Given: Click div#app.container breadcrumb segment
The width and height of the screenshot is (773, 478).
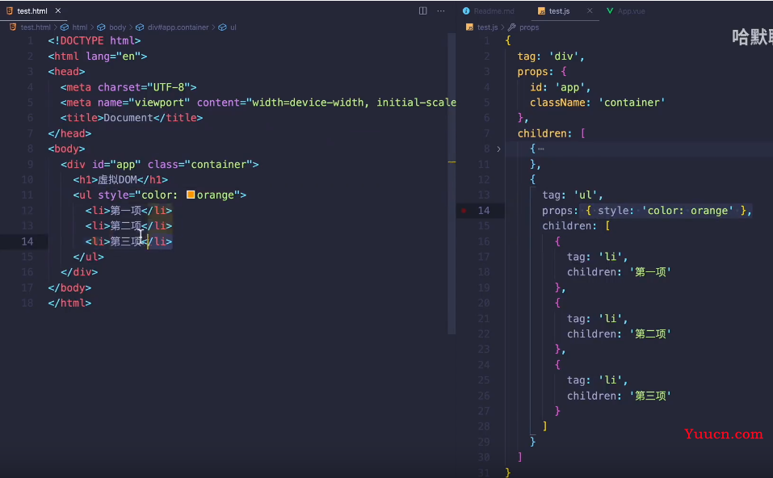Looking at the screenshot, I should [178, 27].
